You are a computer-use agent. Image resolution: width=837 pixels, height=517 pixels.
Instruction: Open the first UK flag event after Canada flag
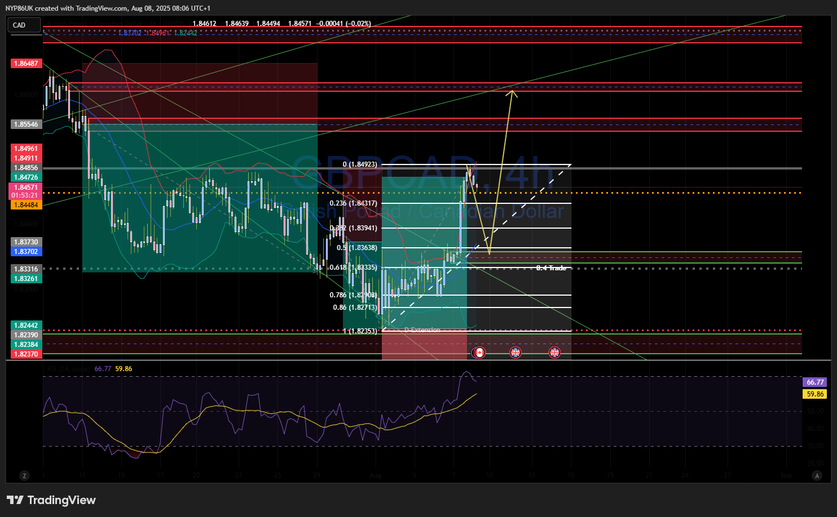pyautogui.click(x=516, y=353)
